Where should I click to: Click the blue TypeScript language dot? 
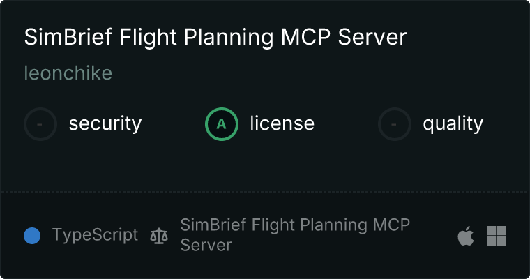click(x=32, y=236)
